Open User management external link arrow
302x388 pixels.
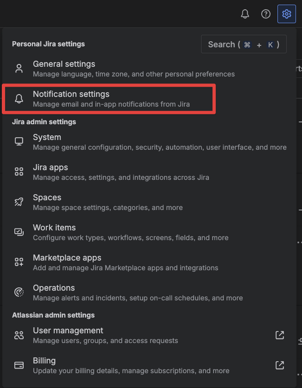[280, 335]
